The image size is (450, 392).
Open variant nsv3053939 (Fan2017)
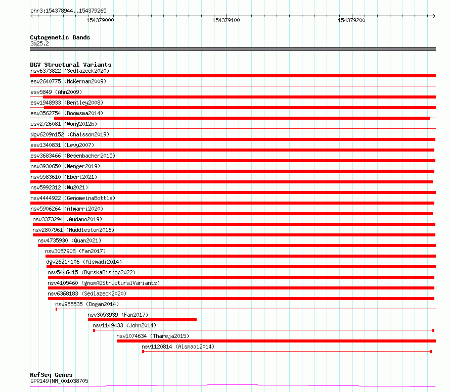point(118,315)
